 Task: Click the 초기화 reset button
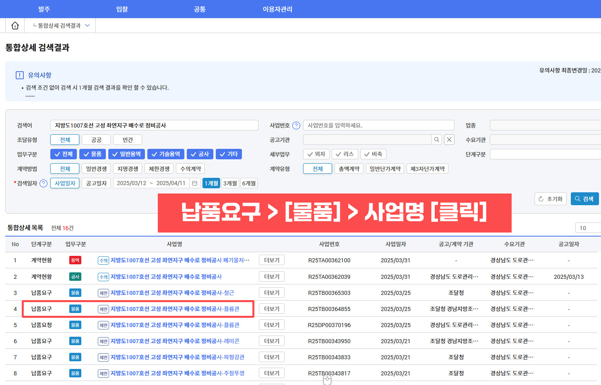[x=551, y=199]
